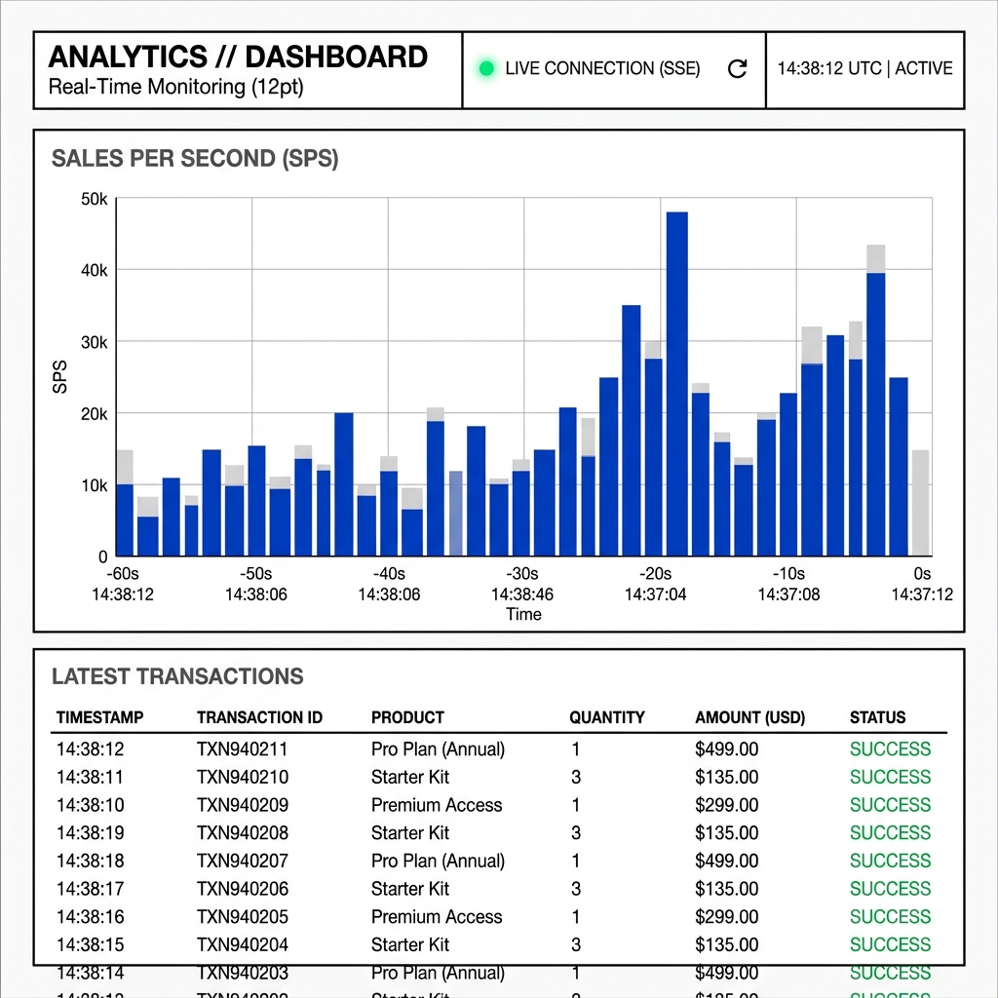Click the refresh icon in the header
This screenshot has width=998, height=998.
(737, 69)
